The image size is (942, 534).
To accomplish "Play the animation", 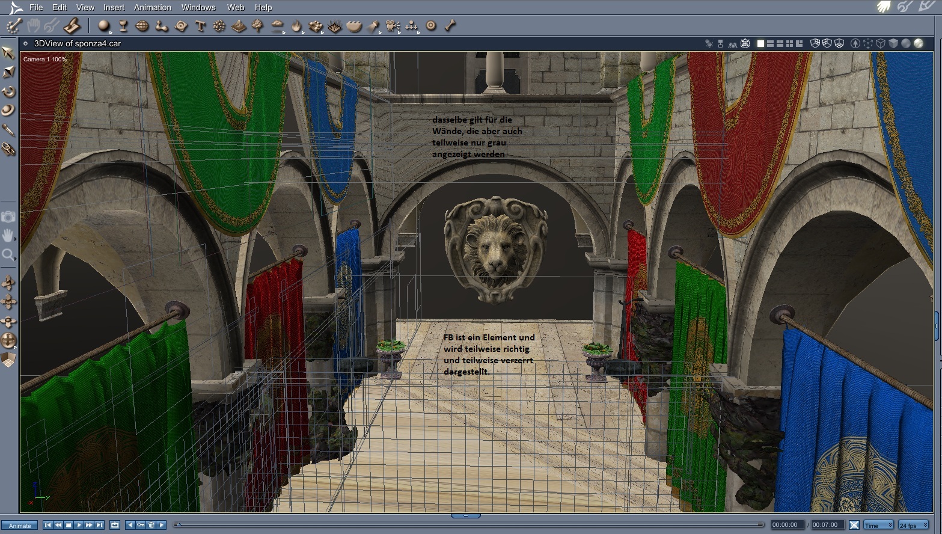I will pyautogui.click(x=79, y=525).
